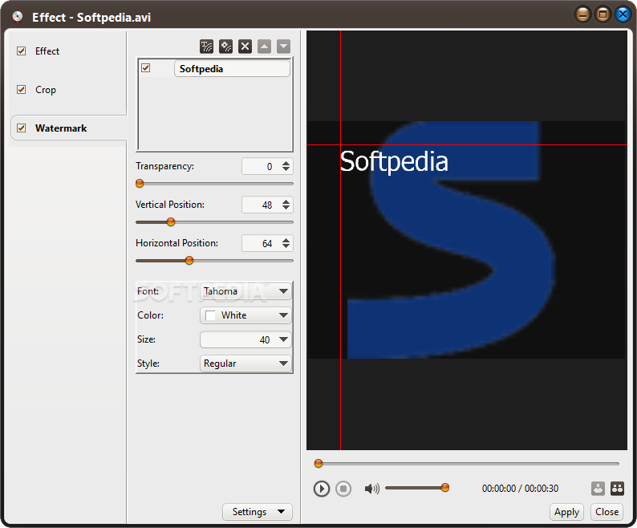Increase Horizontal Position with the up arrow
Screen dimensions: 637x528
pyautogui.click(x=286, y=240)
